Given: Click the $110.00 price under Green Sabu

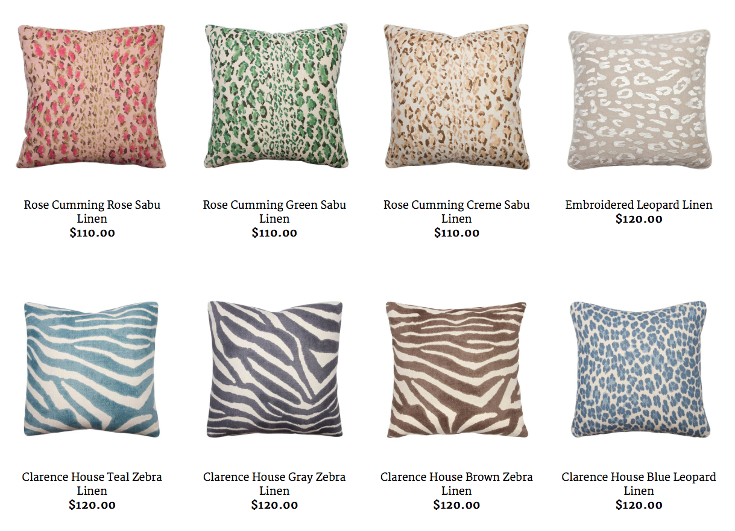Looking at the screenshot, I should coord(274,233).
